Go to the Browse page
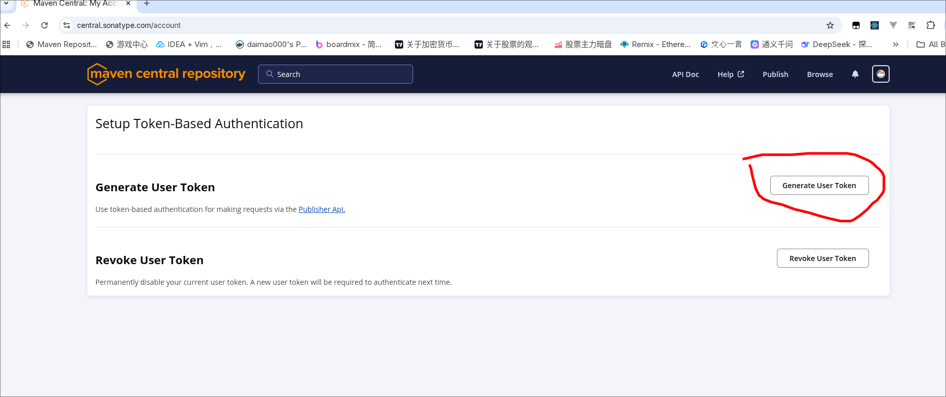Image resolution: width=946 pixels, height=397 pixels. (820, 74)
